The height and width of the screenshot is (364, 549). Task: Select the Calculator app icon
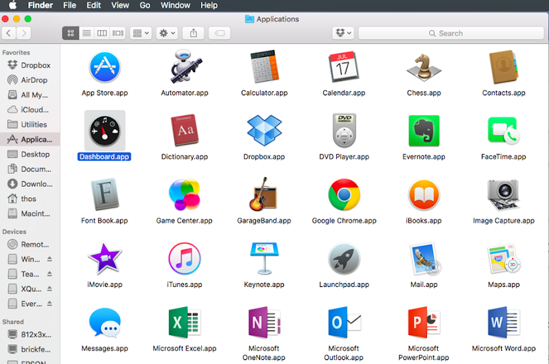264,67
